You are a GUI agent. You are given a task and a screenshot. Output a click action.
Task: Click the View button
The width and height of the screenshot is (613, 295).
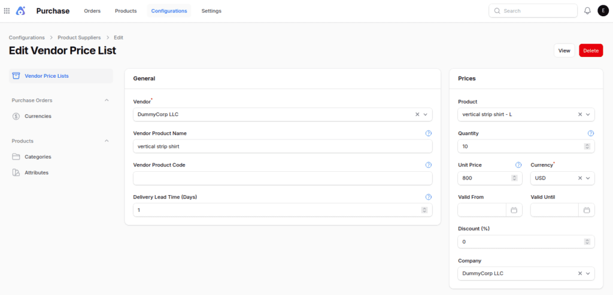(564, 50)
